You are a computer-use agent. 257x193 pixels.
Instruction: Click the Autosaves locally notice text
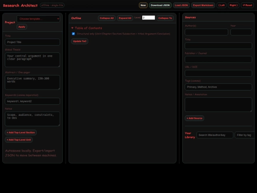tap(30, 153)
